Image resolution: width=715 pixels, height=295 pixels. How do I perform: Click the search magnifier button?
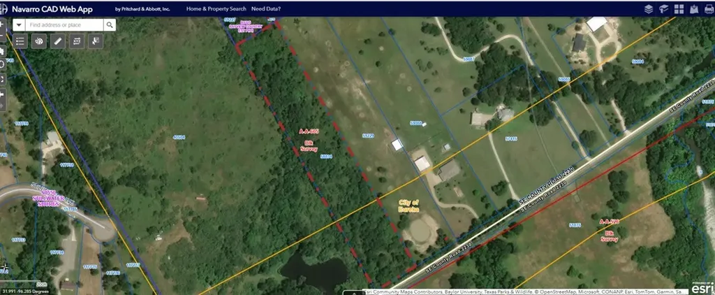110,24
